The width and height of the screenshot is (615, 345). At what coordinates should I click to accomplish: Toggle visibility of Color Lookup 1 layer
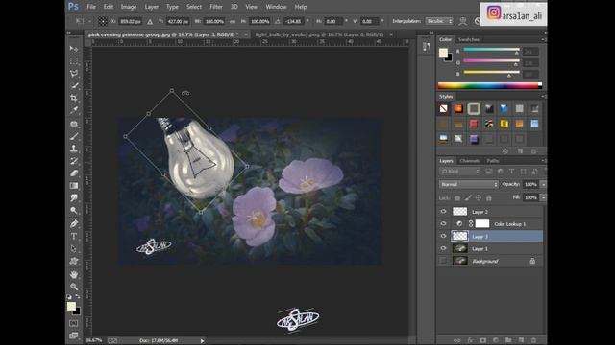coord(443,223)
